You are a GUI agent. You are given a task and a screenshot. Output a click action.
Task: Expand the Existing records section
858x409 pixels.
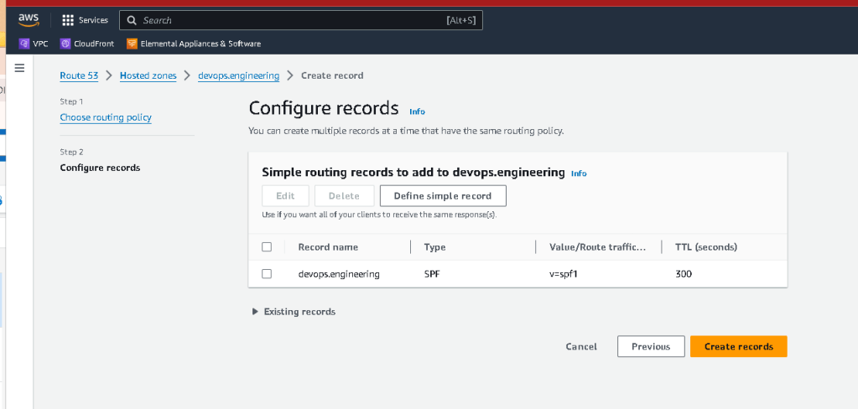(x=294, y=312)
